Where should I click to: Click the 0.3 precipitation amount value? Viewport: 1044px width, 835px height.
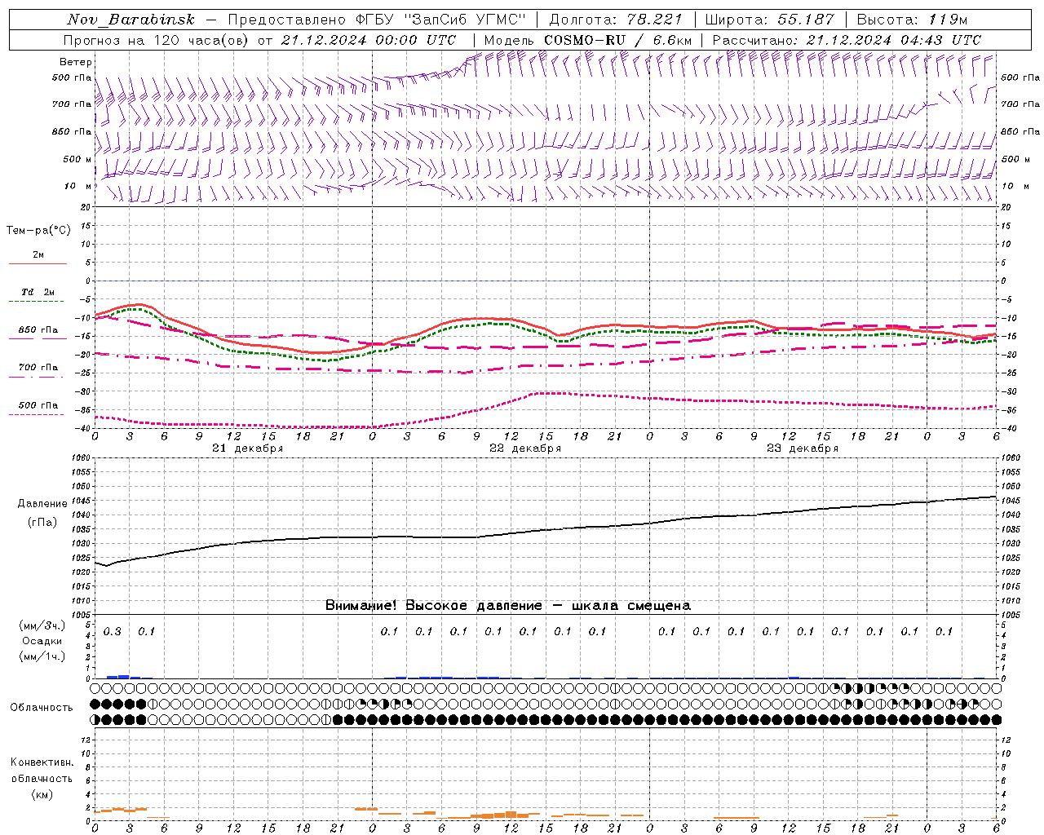113,631
